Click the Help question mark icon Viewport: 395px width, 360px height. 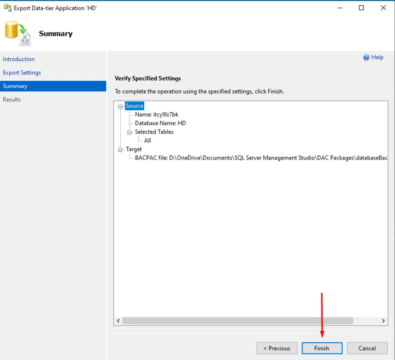pyautogui.click(x=366, y=58)
